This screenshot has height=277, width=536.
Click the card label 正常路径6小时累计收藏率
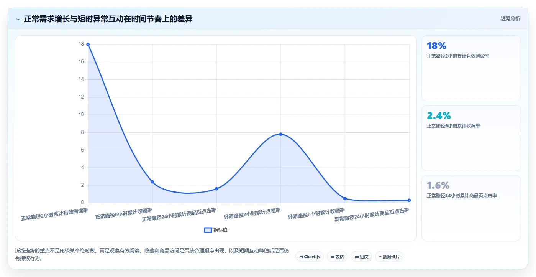click(453, 126)
